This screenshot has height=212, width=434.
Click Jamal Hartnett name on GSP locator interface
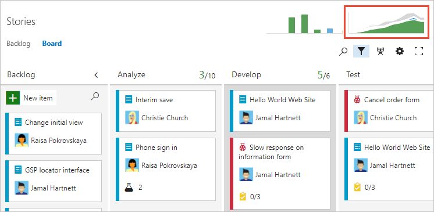tap(53, 188)
